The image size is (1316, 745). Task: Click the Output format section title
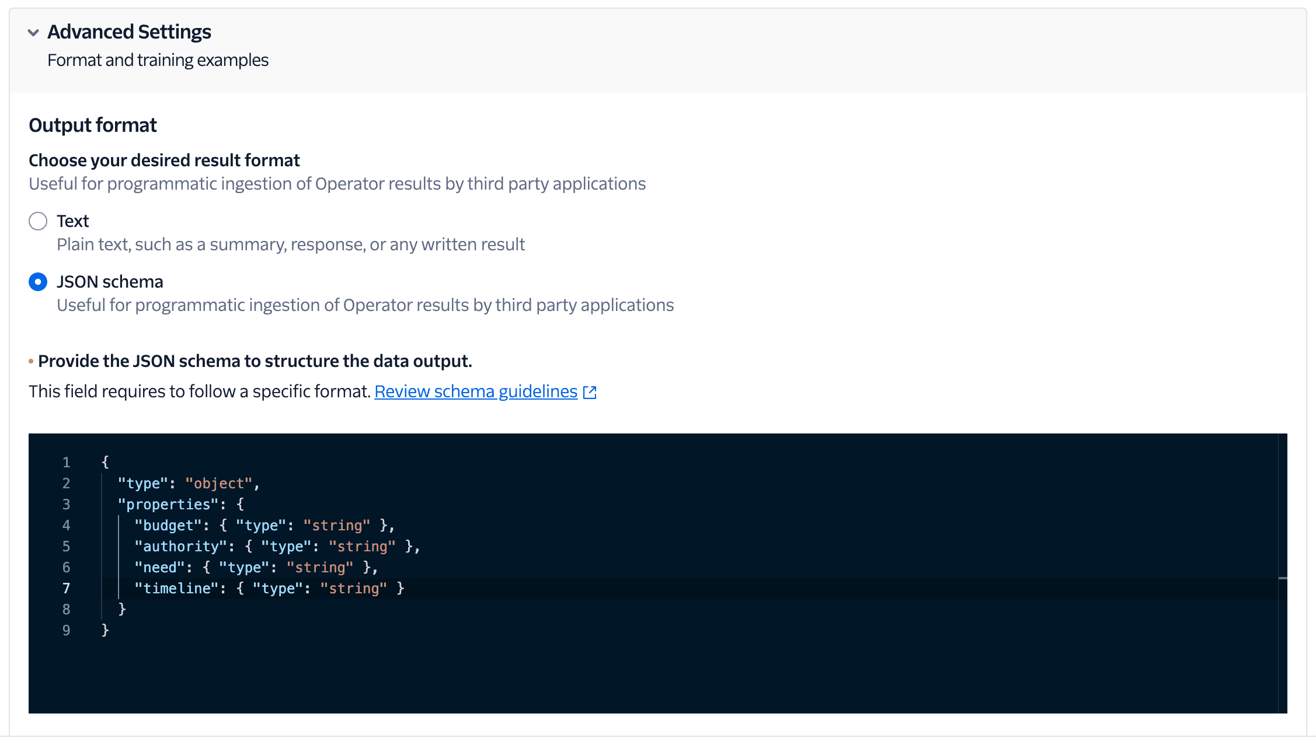(x=92, y=124)
